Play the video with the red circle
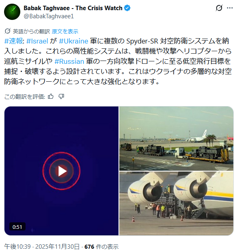237x252 pixels. [x=61, y=171]
